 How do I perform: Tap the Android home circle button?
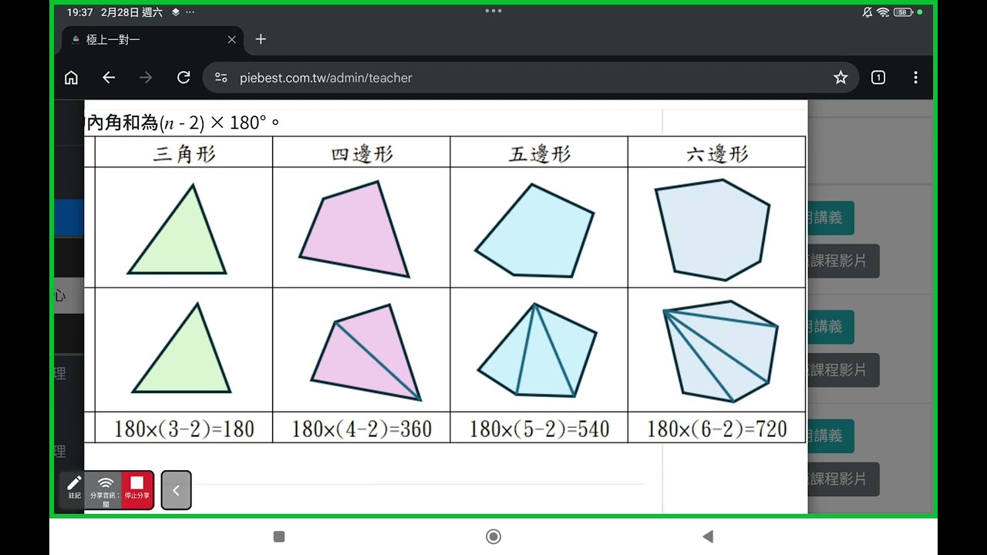click(x=493, y=536)
